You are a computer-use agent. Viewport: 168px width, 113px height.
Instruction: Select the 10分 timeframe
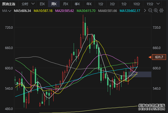(136, 4)
